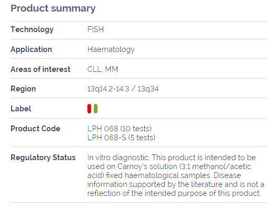The image size is (277, 209).
Task: Click the Carnoy's solution text line
Action: pyautogui.click(x=169, y=166)
